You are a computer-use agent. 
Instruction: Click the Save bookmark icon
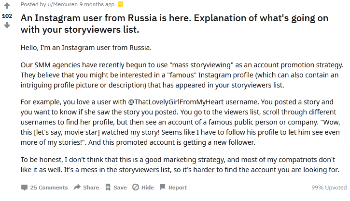pos(108,188)
